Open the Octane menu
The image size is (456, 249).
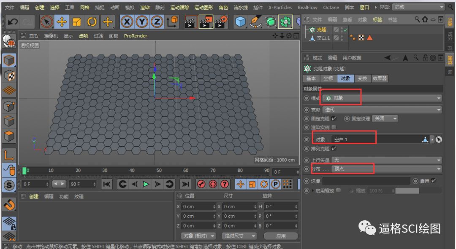[331, 7]
